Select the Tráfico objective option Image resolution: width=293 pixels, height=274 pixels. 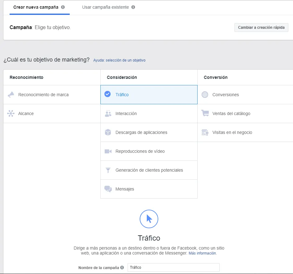tap(149, 95)
